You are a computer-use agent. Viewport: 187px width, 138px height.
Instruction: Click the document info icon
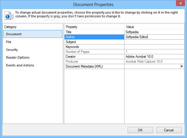click(x=9, y=15)
